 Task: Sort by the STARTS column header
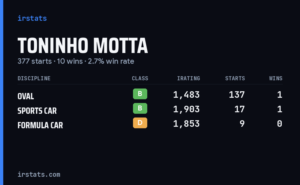pos(235,78)
